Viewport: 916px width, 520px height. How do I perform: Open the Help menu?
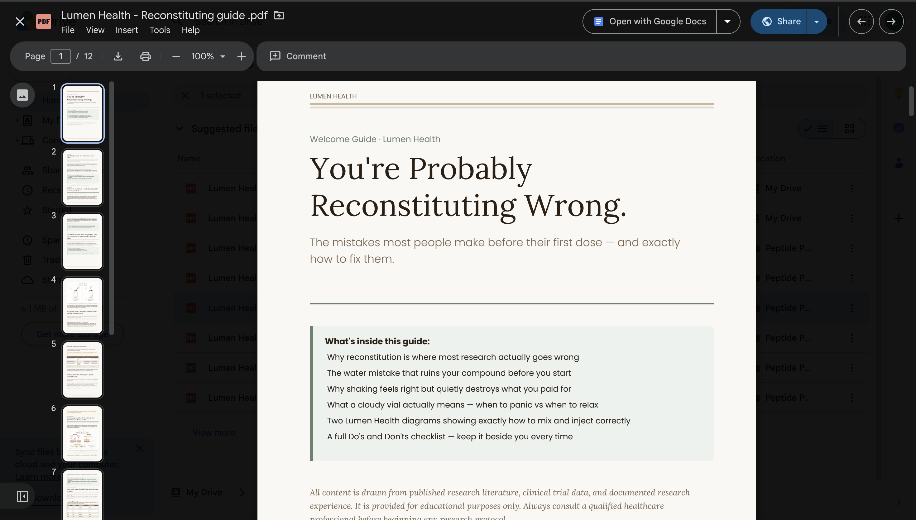click(190, 30)
